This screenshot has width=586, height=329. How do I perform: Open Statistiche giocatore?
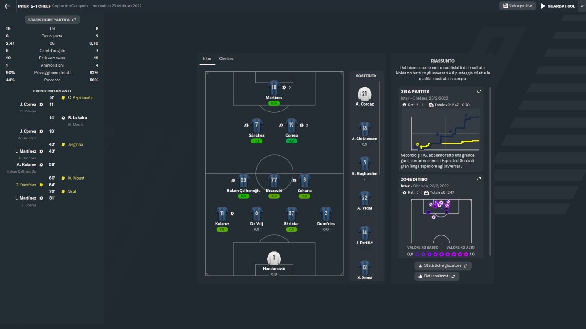click(x=443, y=265)
